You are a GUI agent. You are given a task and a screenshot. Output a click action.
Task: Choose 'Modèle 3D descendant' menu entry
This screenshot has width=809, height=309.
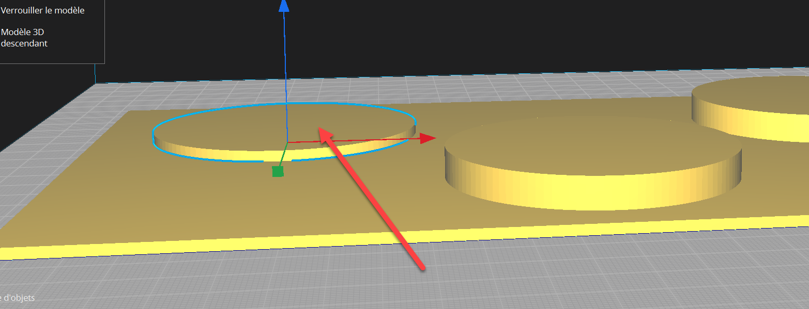pyautogui.click(x=24, y=38)
